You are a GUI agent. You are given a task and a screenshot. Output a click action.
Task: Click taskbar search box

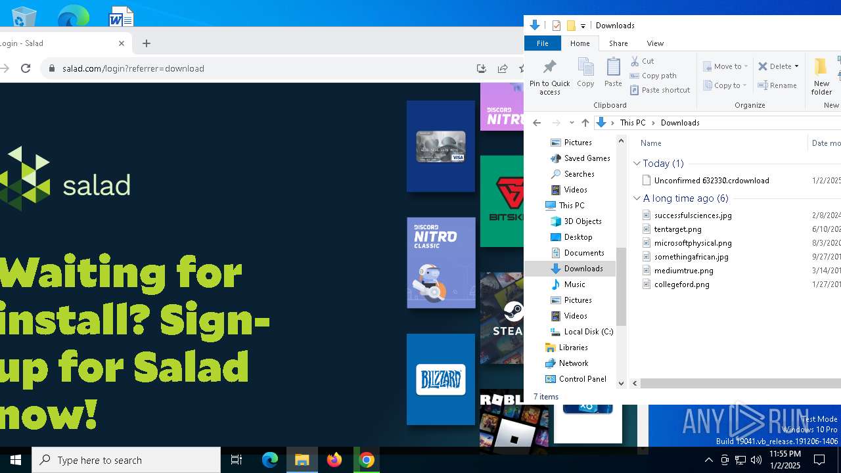(x=126, y=460)
